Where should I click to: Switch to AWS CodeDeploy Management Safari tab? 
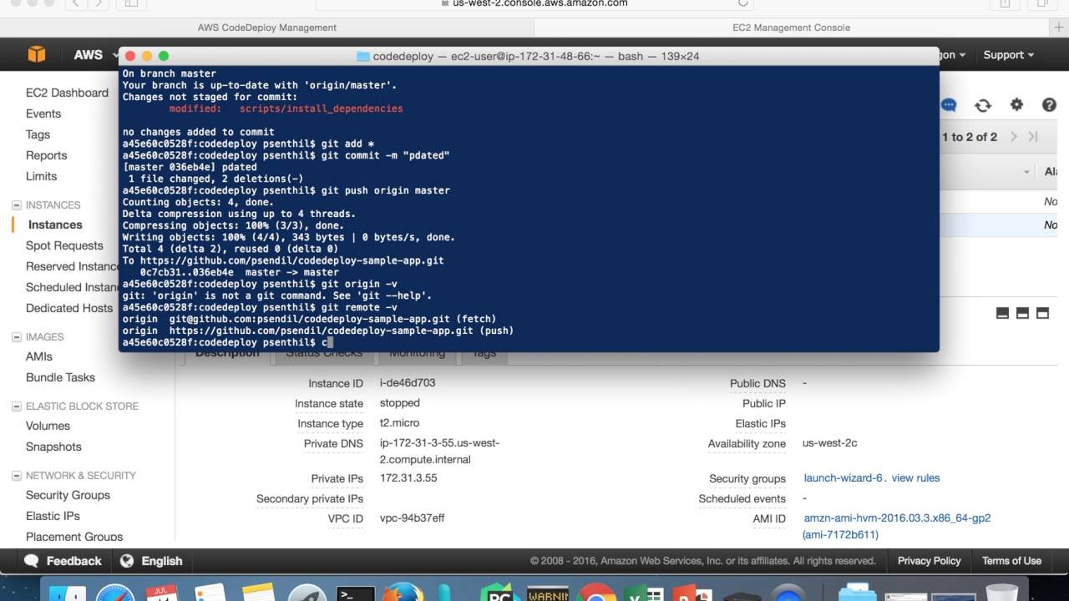[267, 28]
